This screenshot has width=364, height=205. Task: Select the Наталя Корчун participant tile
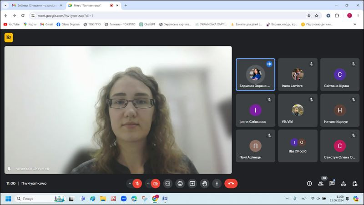click(340, 110)
